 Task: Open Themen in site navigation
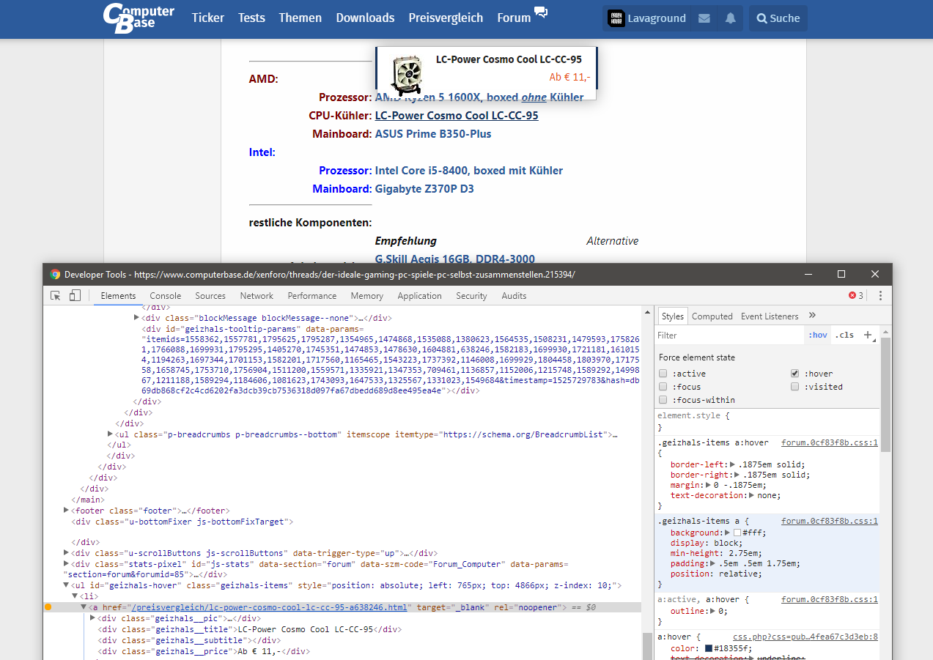(x=300, y=18)
